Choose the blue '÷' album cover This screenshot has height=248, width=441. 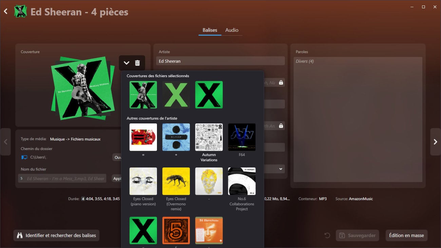(x=176, y=137)
